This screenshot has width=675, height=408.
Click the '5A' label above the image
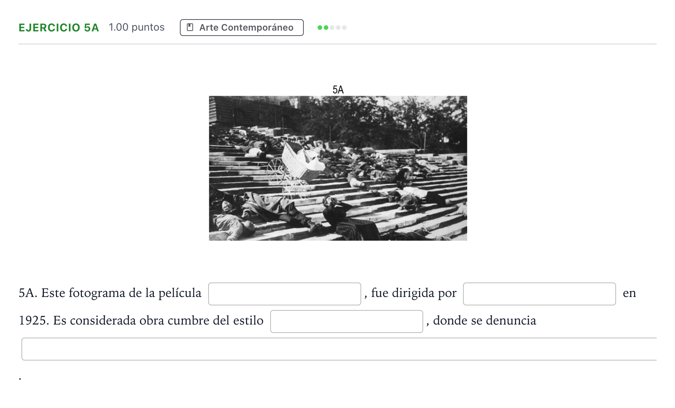pos(338,90)
